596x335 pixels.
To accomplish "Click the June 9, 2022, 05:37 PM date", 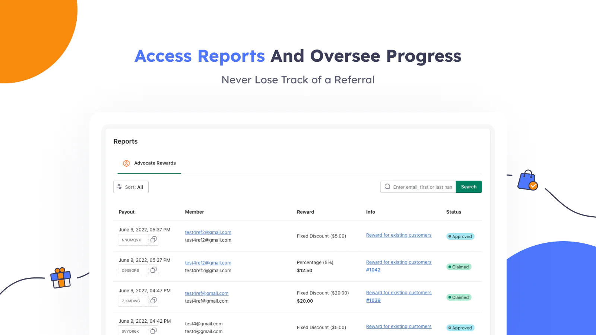I will (145, 230).
